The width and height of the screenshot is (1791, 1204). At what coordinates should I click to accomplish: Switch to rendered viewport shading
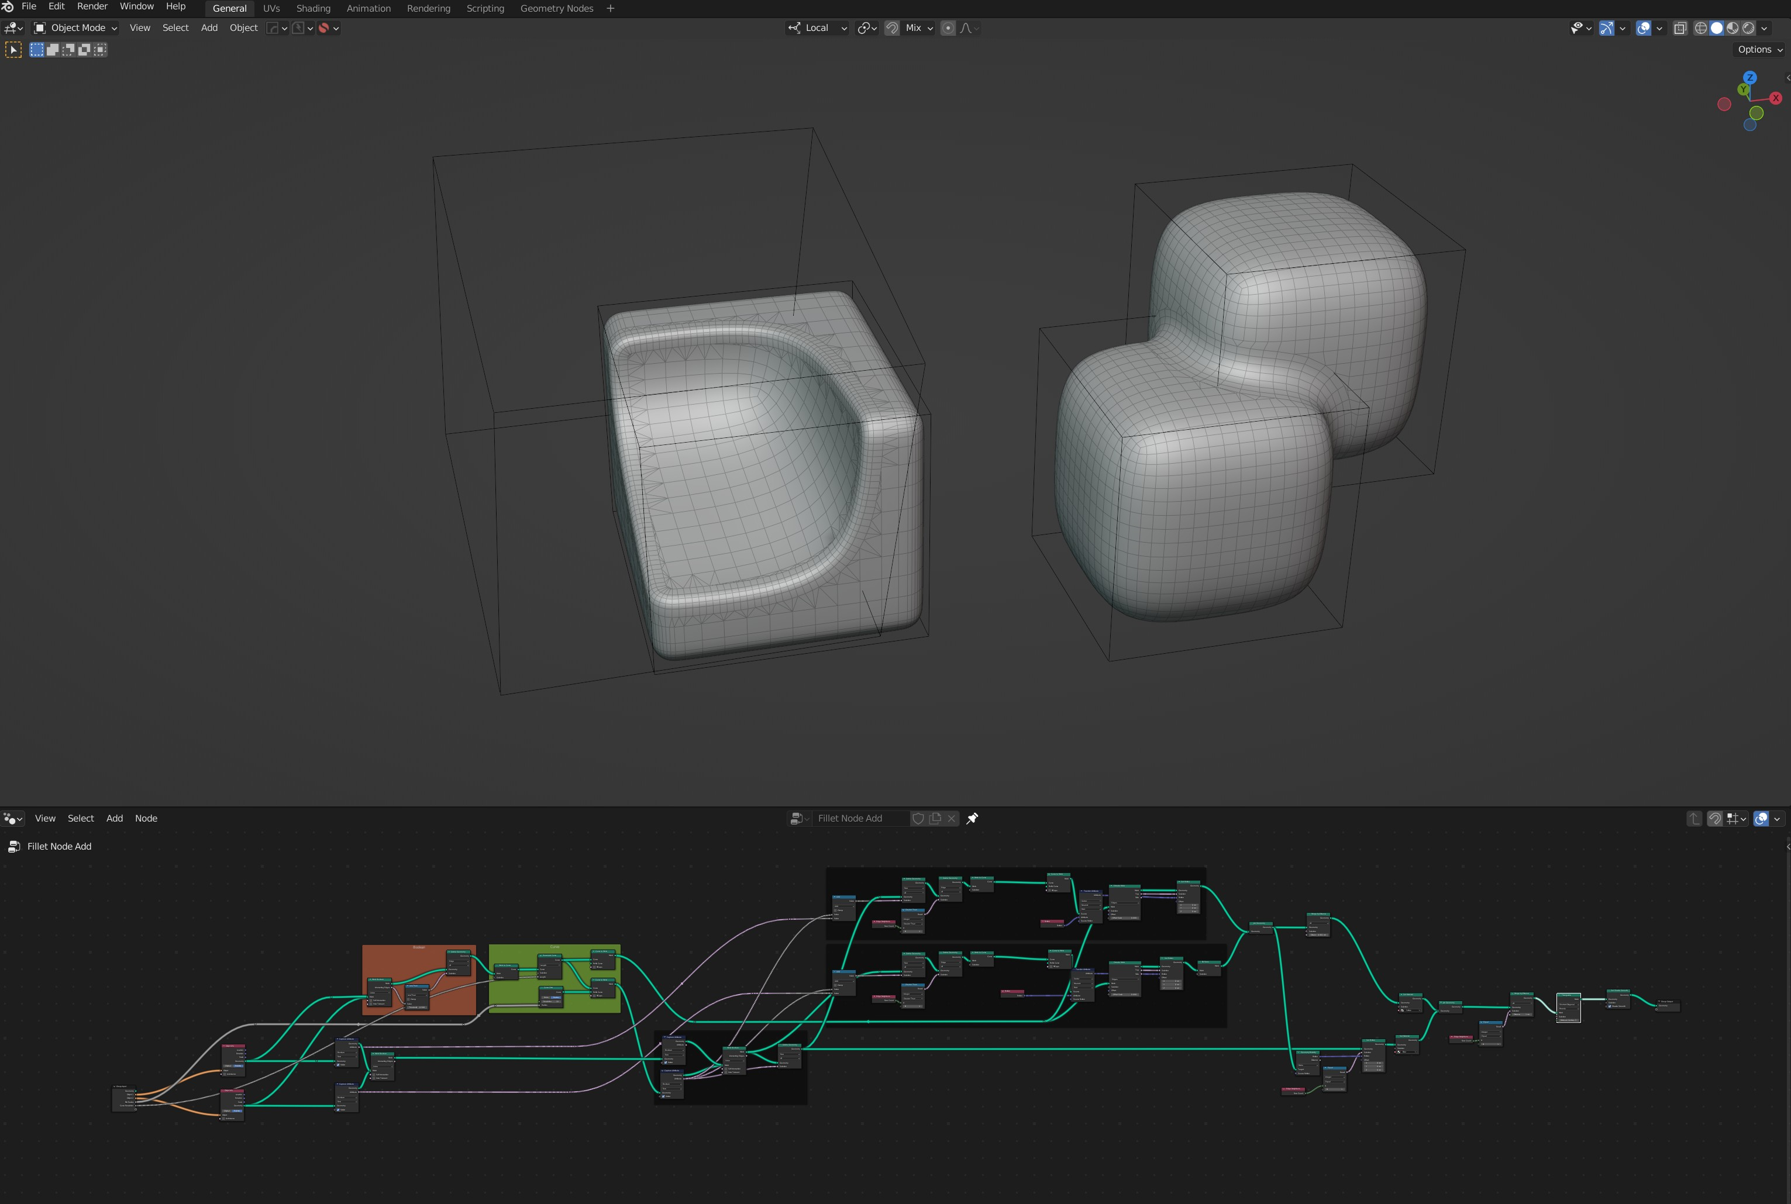coord(1749,29)
